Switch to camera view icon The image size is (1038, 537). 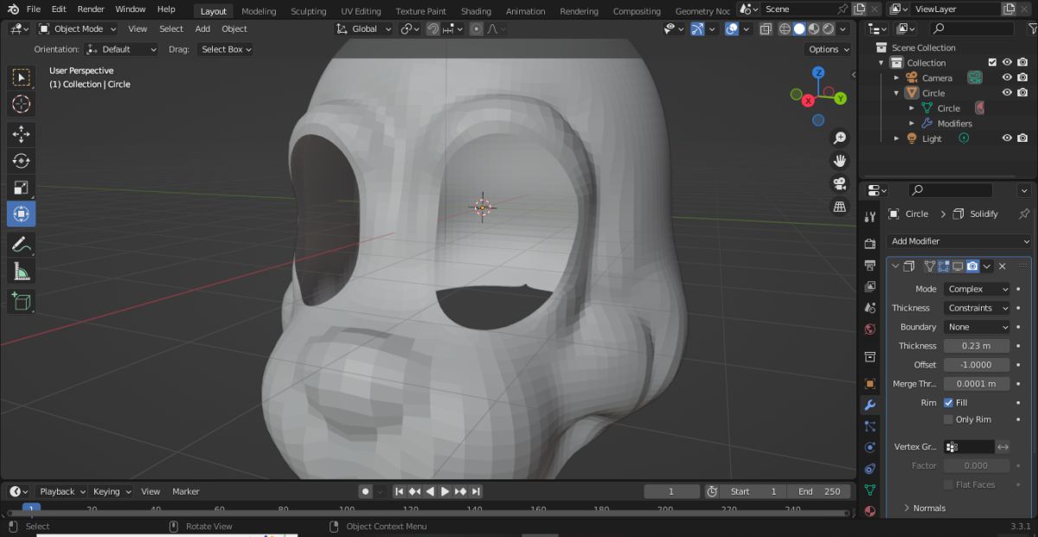tap(839, 183)
